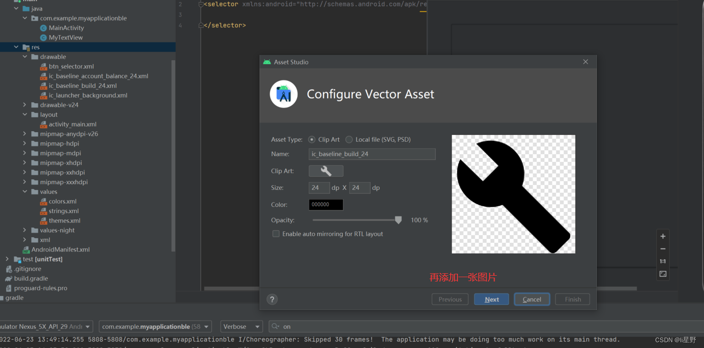Click the closing selector tag fold marker

coord(201,25)
